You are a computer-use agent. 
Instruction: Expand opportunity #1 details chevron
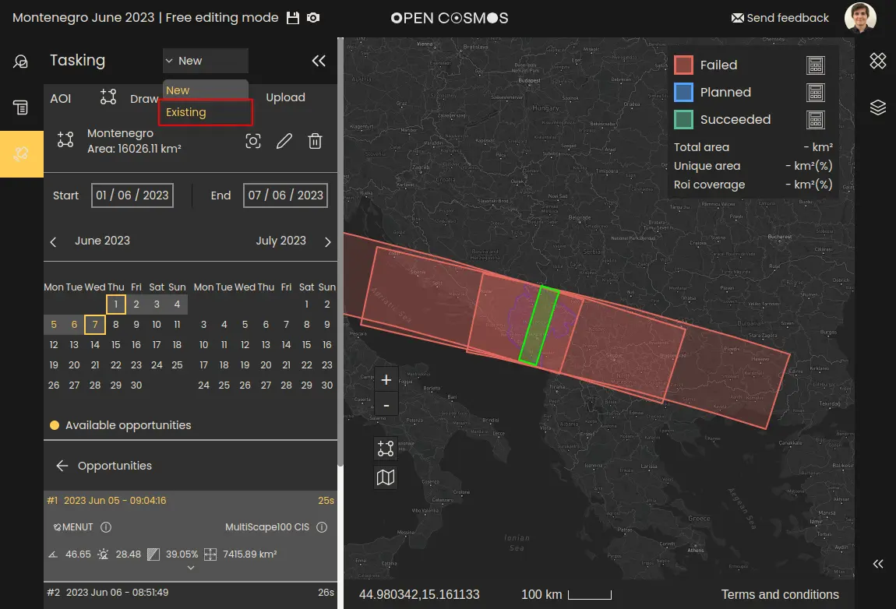coord(191,569)
